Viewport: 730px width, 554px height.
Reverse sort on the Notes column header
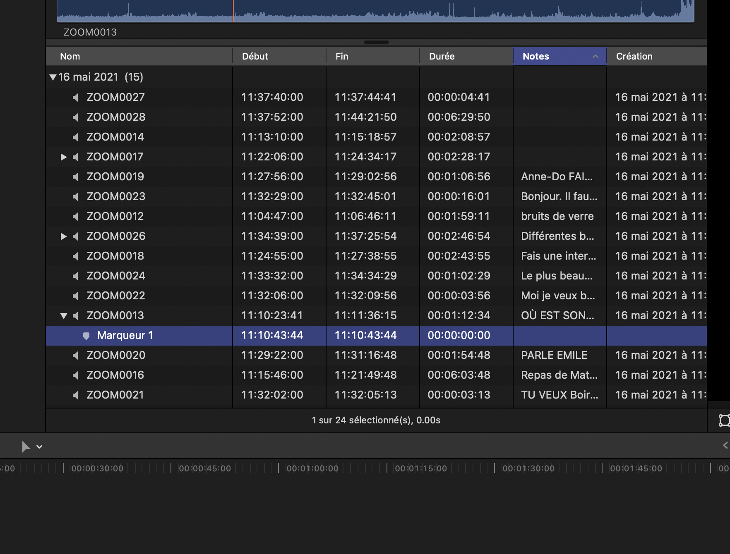coord(560,57)
